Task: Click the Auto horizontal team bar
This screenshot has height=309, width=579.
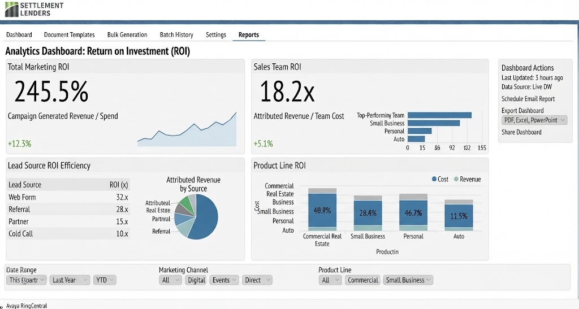Action: (x=416, y=139)
